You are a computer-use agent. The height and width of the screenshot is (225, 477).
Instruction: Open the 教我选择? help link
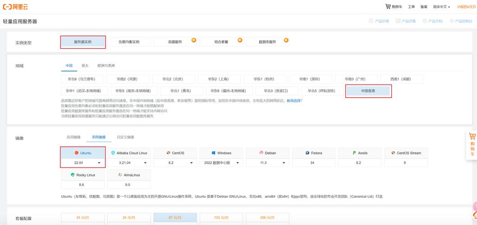[294, 101]
